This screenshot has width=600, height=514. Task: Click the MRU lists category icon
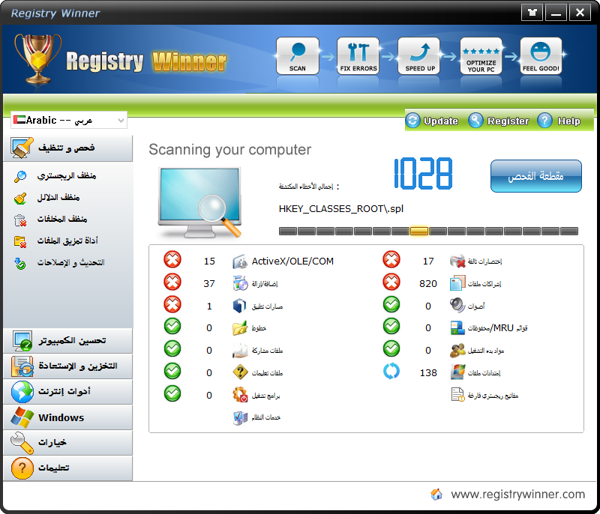click(x=457, y=328)
